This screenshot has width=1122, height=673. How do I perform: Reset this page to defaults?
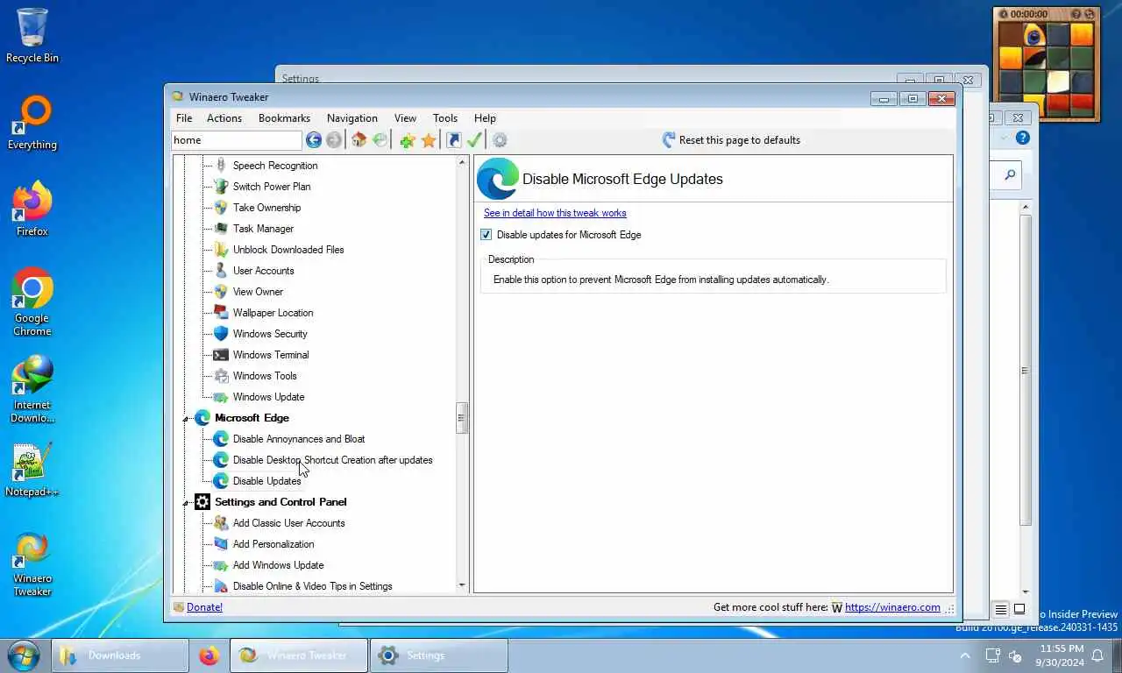click(x=731, y=140)
